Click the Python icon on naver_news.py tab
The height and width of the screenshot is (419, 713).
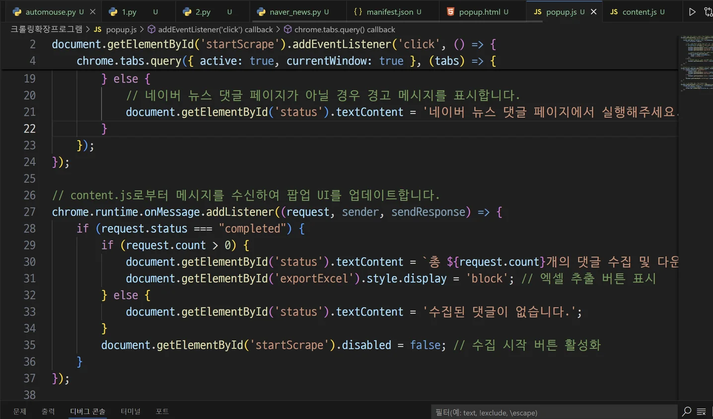pyautogui.click(x=261, y=11)
